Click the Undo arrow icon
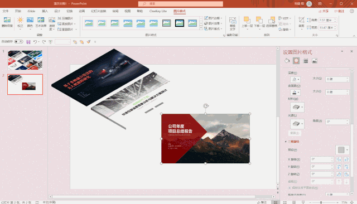Viewport: 357px width, 204px height. (x=35, y=42)
